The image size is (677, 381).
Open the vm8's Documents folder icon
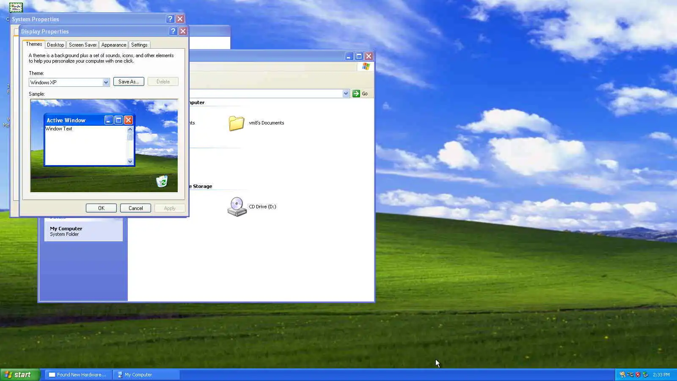pos(237,123)
